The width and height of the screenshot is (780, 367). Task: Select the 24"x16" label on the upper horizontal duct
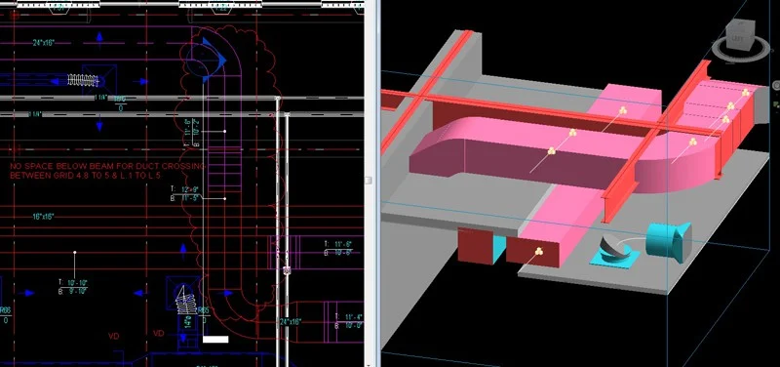tap(44, 43)
